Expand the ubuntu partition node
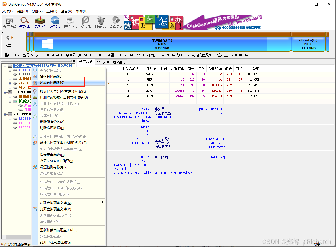The height and width of the screenshot is (247, 336). click(x=10, y=83)
